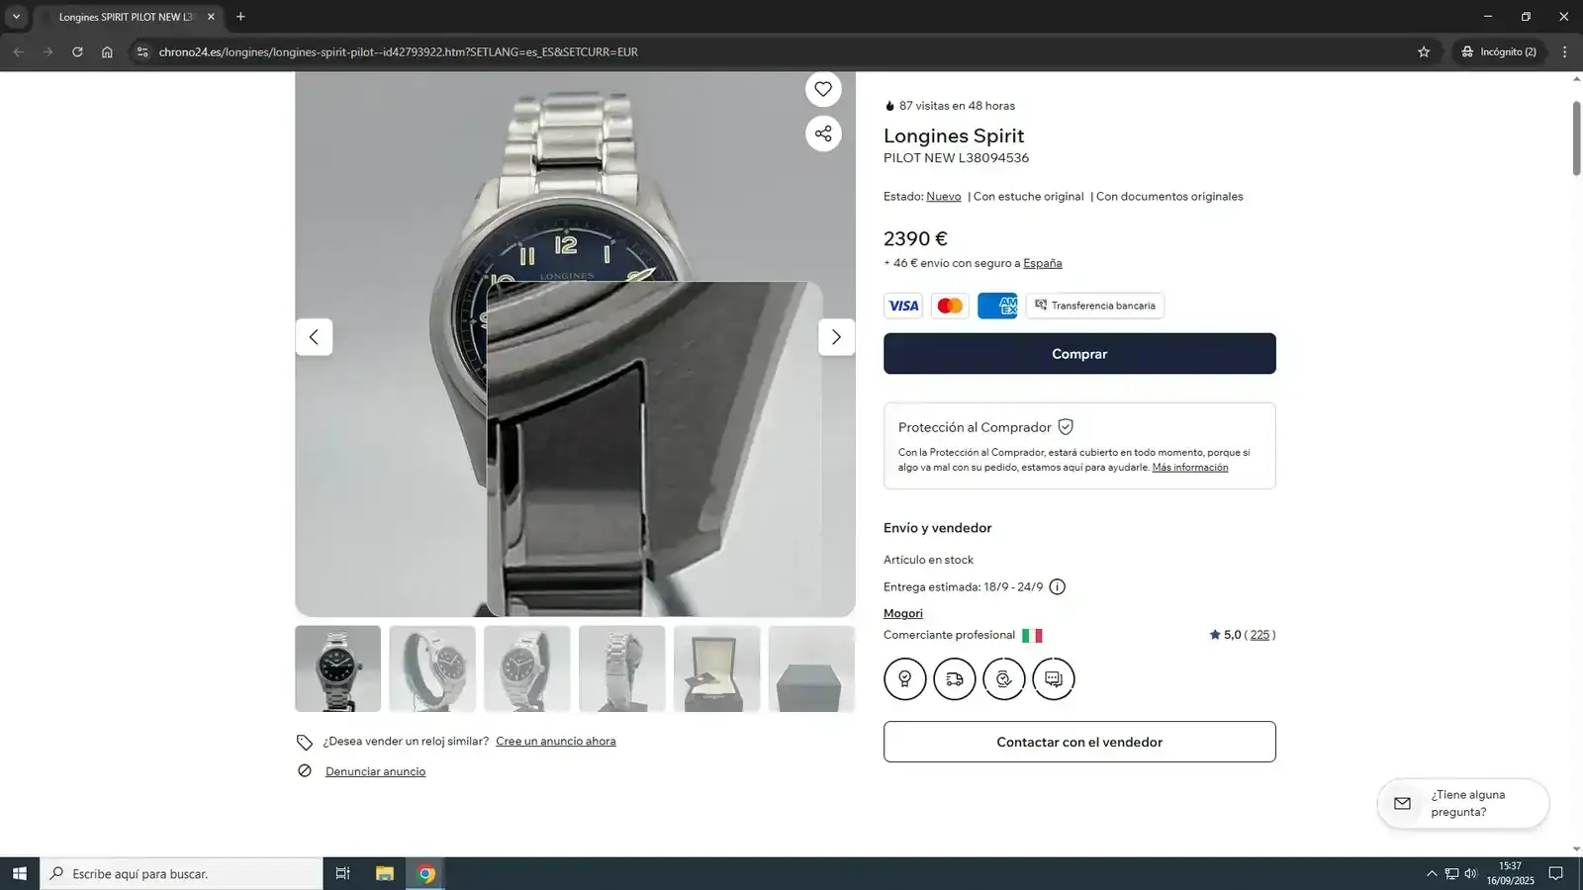Viewport: 1583px width, 890px height.
Task: Open Más información about buyer protection
Action: [1189, 468]
